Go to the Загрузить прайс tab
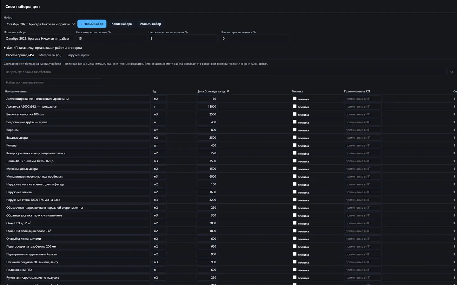Screen dimensions: 457x285 [x=78, y=55]
